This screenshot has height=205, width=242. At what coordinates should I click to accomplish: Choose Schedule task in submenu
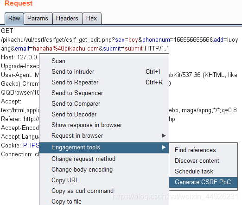(x=203, y=171)
